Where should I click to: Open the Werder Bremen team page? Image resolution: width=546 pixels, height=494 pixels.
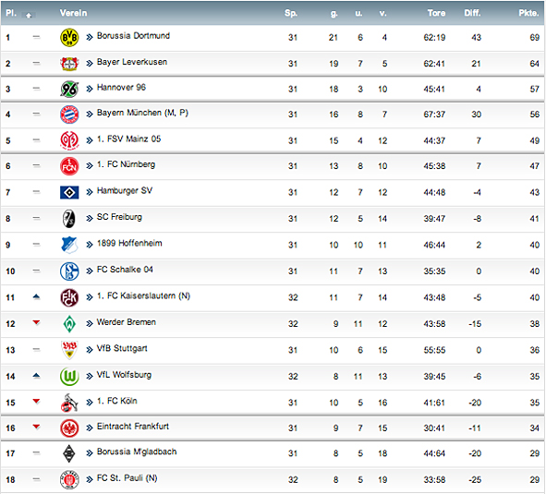(127, 322)
